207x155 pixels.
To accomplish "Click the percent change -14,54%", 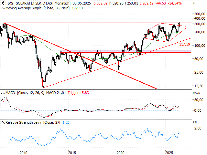I will click(175, 3).
